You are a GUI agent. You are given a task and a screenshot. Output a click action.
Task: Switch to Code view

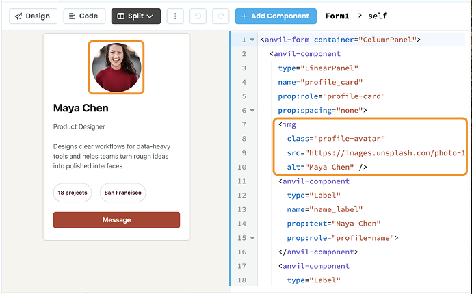pos(84,16)
